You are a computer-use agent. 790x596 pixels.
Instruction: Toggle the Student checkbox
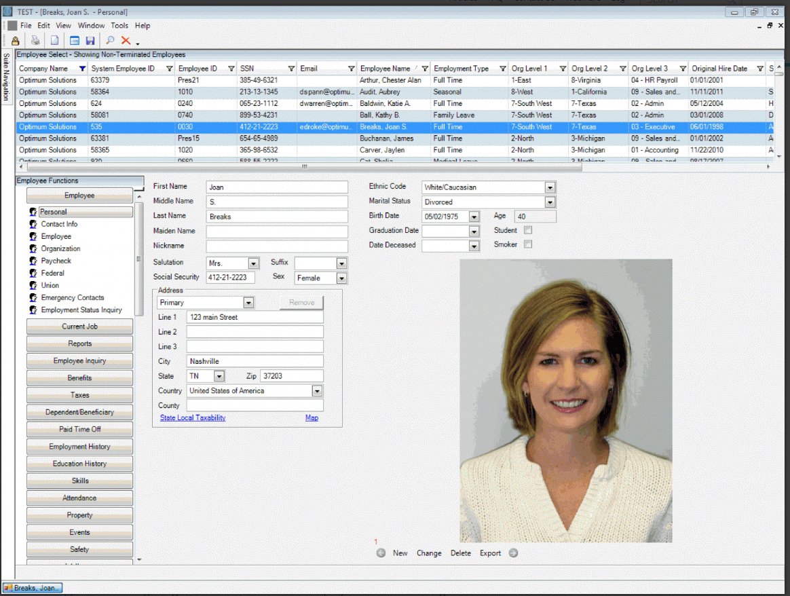coord(528,230)
